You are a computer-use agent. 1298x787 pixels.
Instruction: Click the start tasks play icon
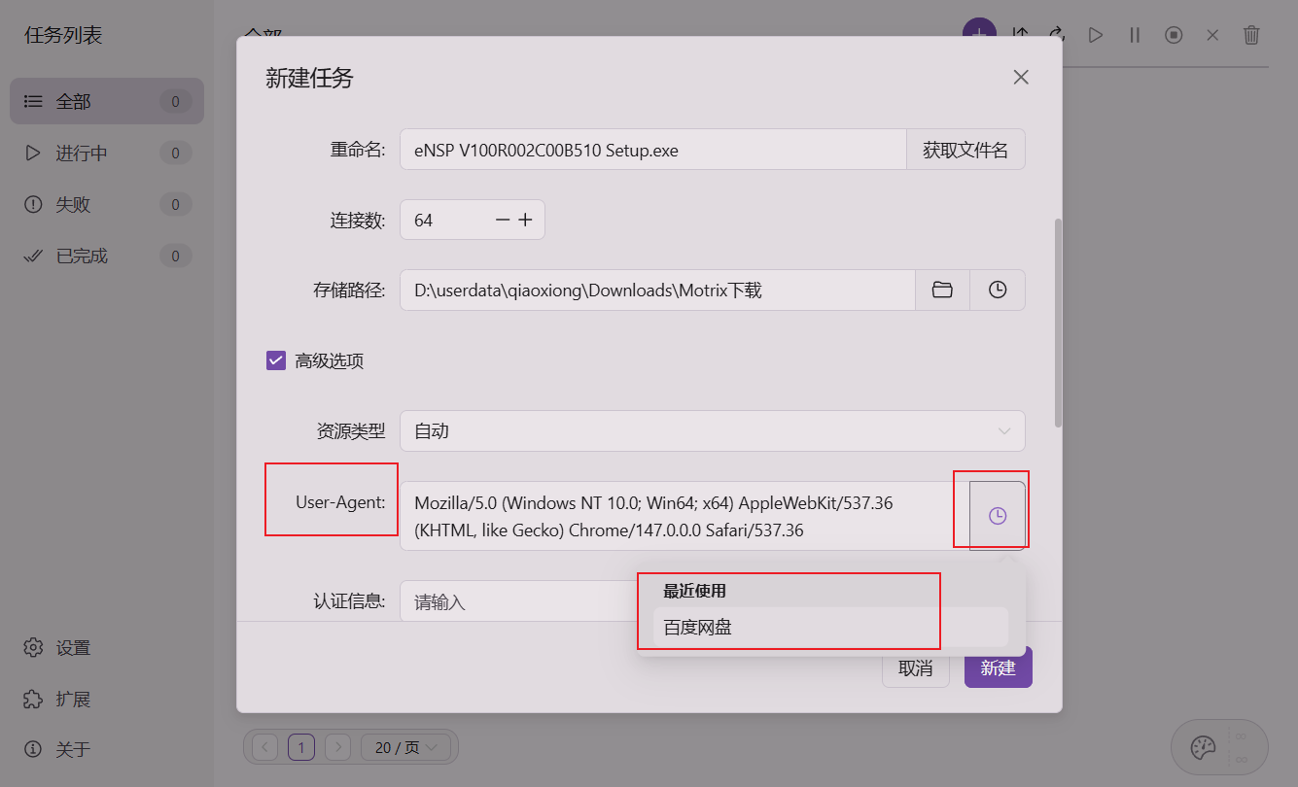tap(1096, 35)
